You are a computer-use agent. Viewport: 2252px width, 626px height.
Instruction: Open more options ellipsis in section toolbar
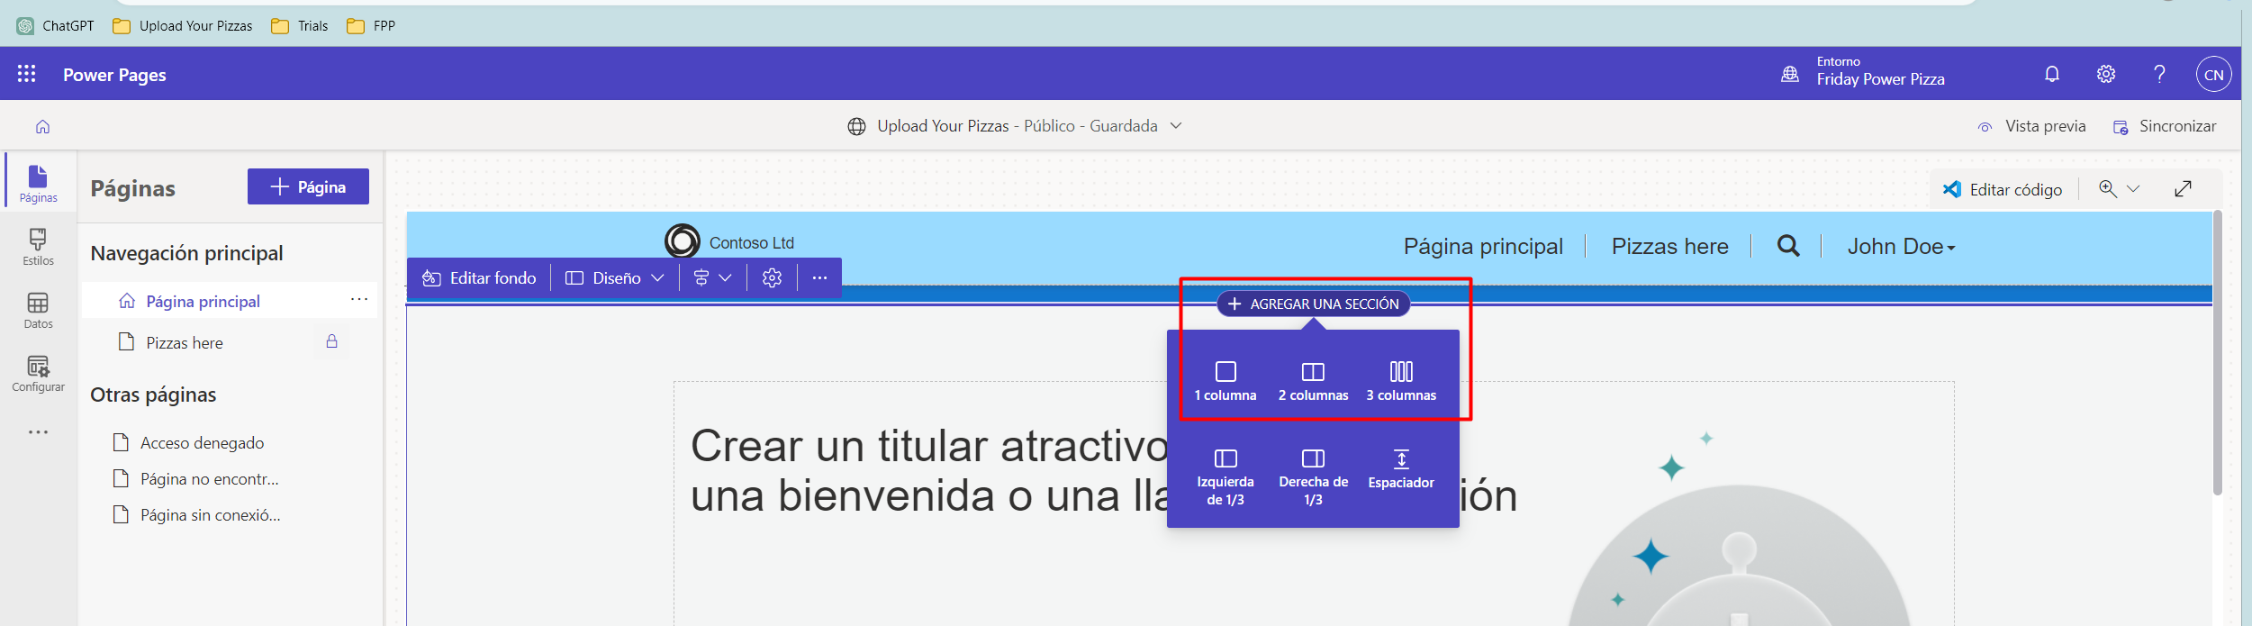coord(819,278)
